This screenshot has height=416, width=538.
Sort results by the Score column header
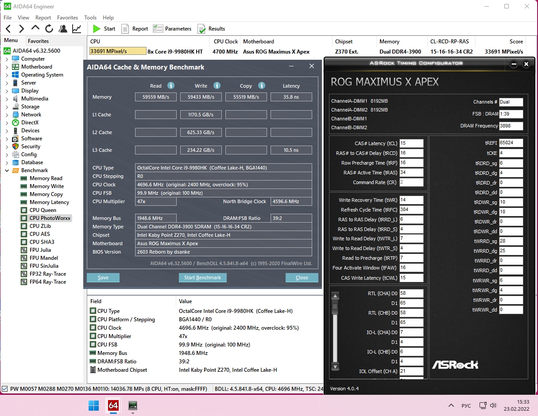point(516,42)
